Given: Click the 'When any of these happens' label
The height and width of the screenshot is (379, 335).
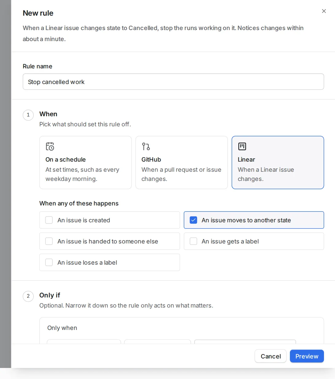Looking at the screenshot, I should 79,203.
